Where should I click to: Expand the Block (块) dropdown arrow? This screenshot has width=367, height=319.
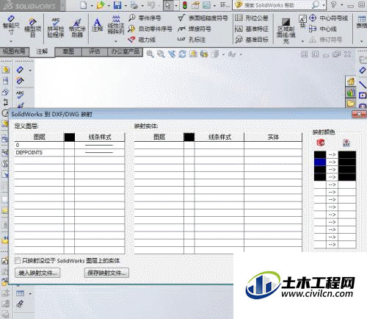pyautogui.click(x=302, y=41)
